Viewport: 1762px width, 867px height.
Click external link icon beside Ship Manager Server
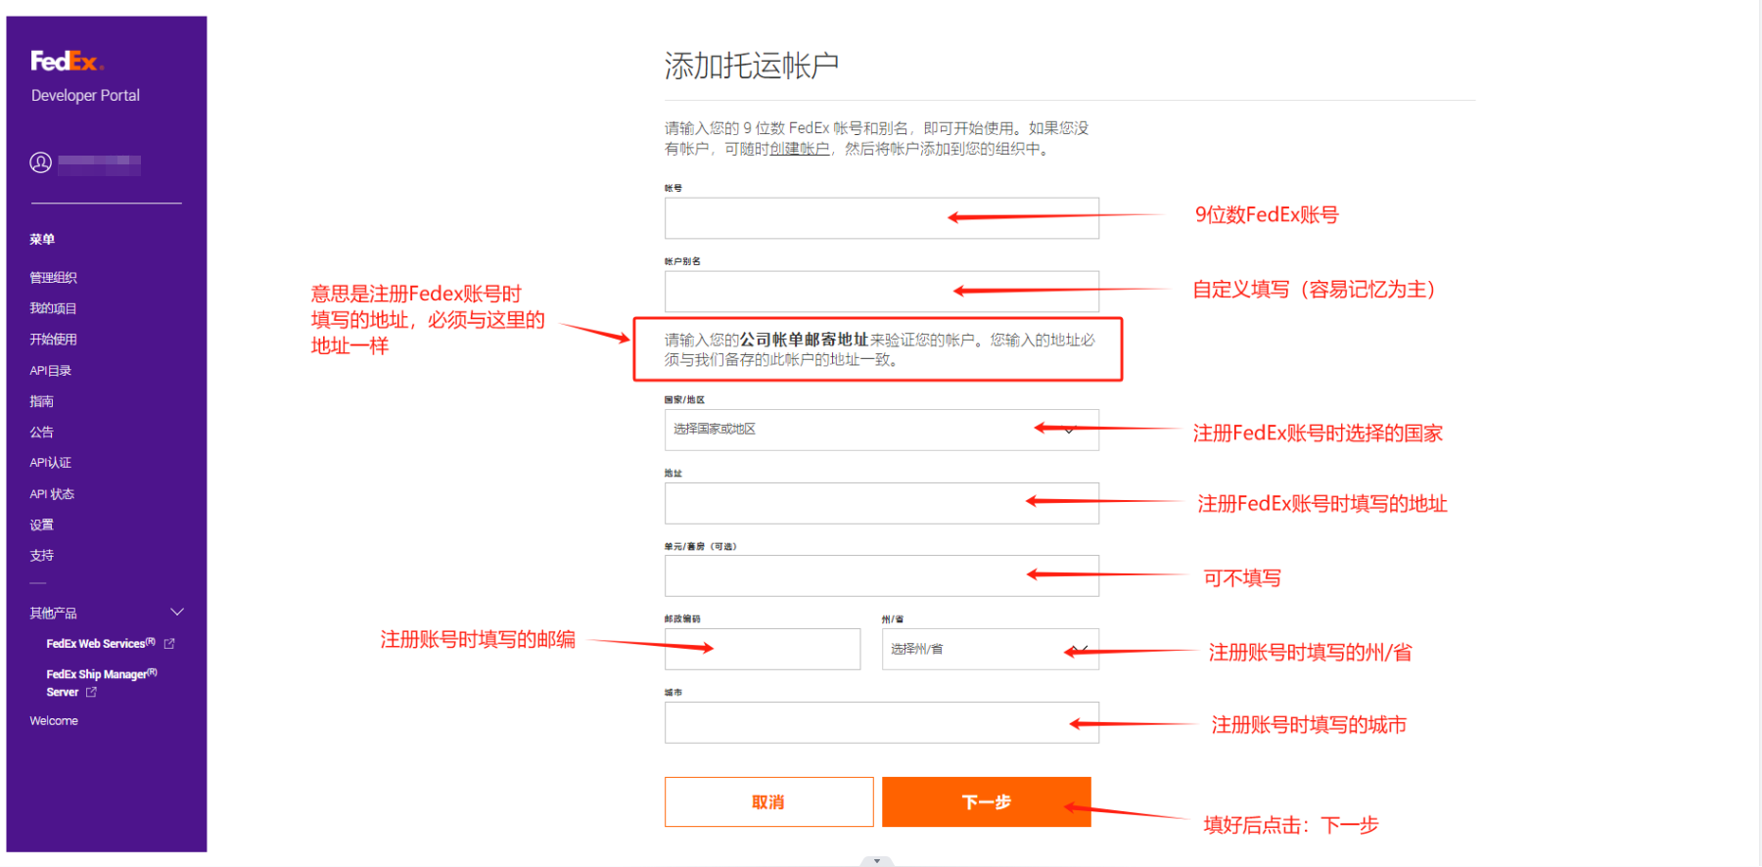[91, 692]
